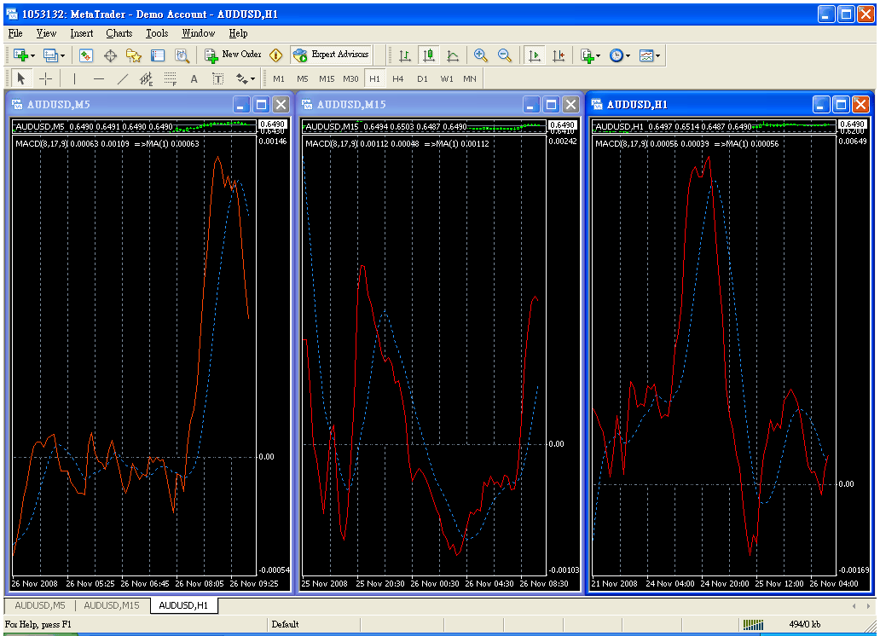Switch to the AUDUSD,M15 bottom tab

[x=112, y=605]
